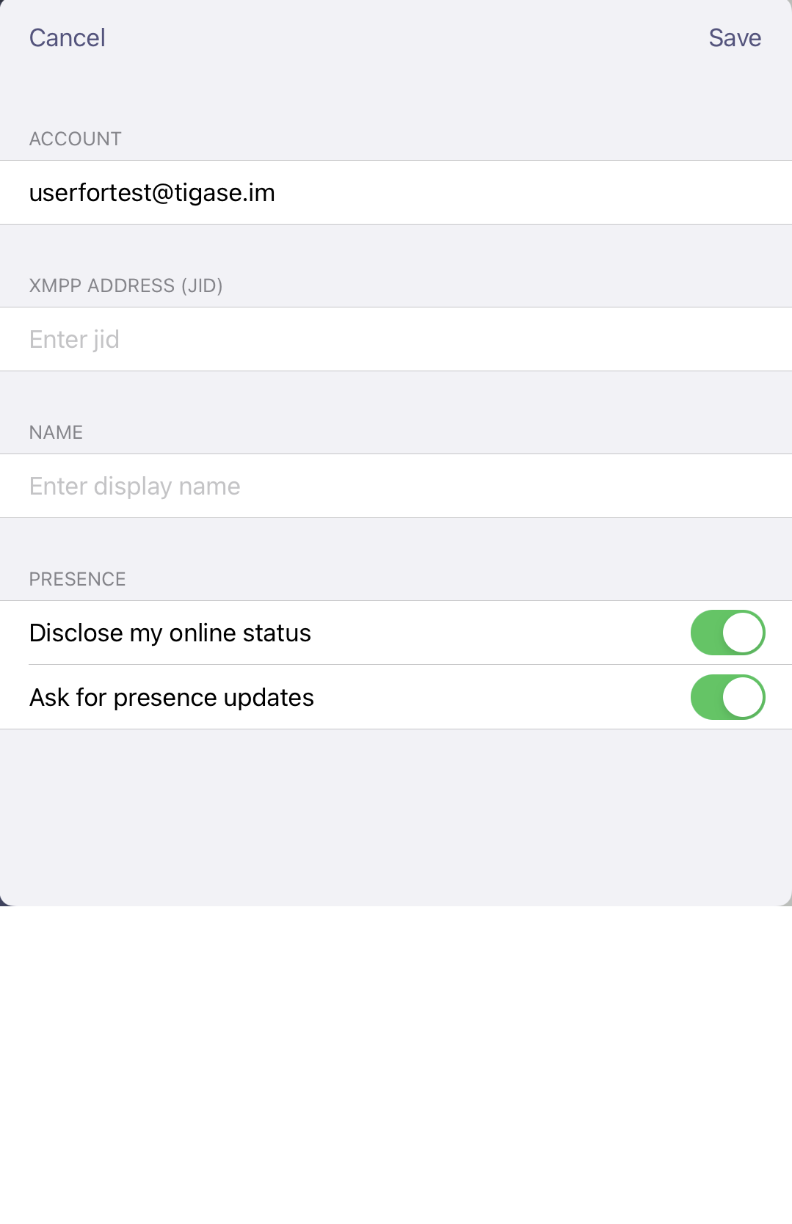Click the NAME section header
This screenshot has height=1224, width=792.
pos(56,432)
